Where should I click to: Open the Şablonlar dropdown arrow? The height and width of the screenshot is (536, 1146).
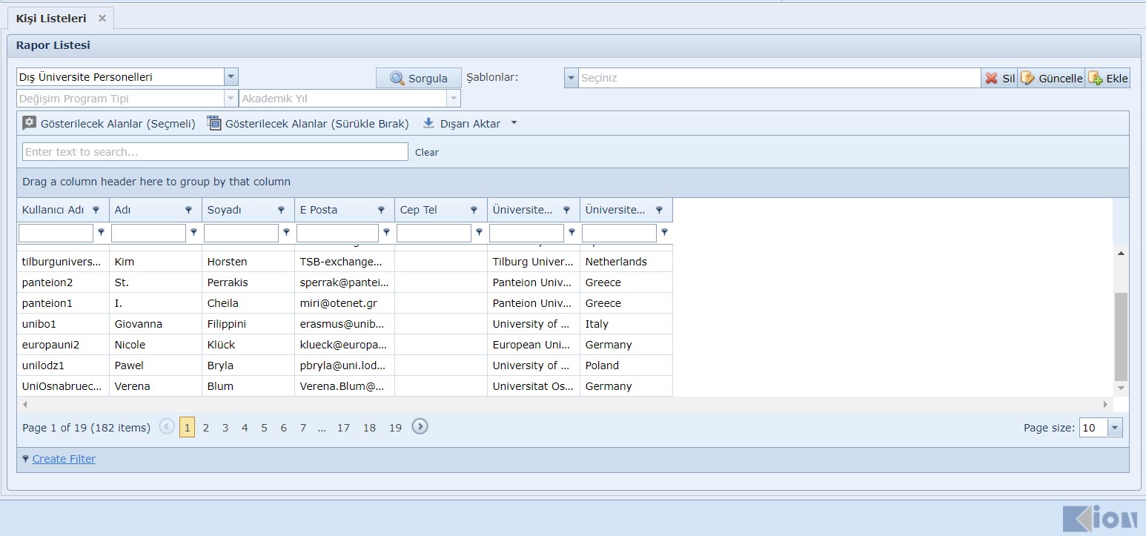tap(571, 78)
